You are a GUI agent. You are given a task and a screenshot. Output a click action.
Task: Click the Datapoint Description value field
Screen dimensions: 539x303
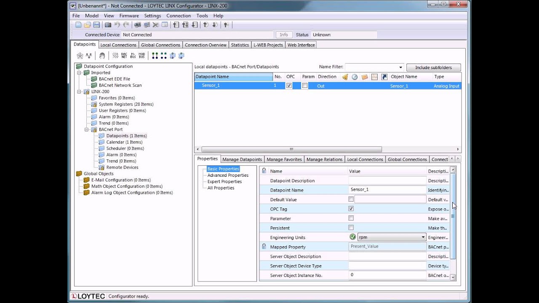387,180
